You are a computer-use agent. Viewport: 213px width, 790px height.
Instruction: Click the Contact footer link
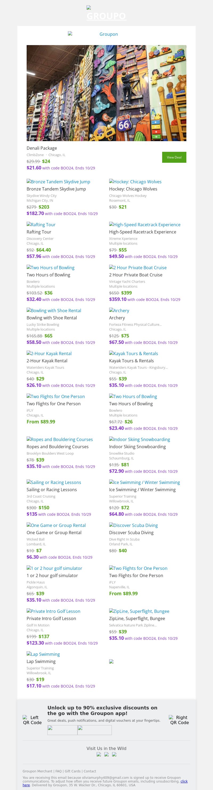click(90, 771)
